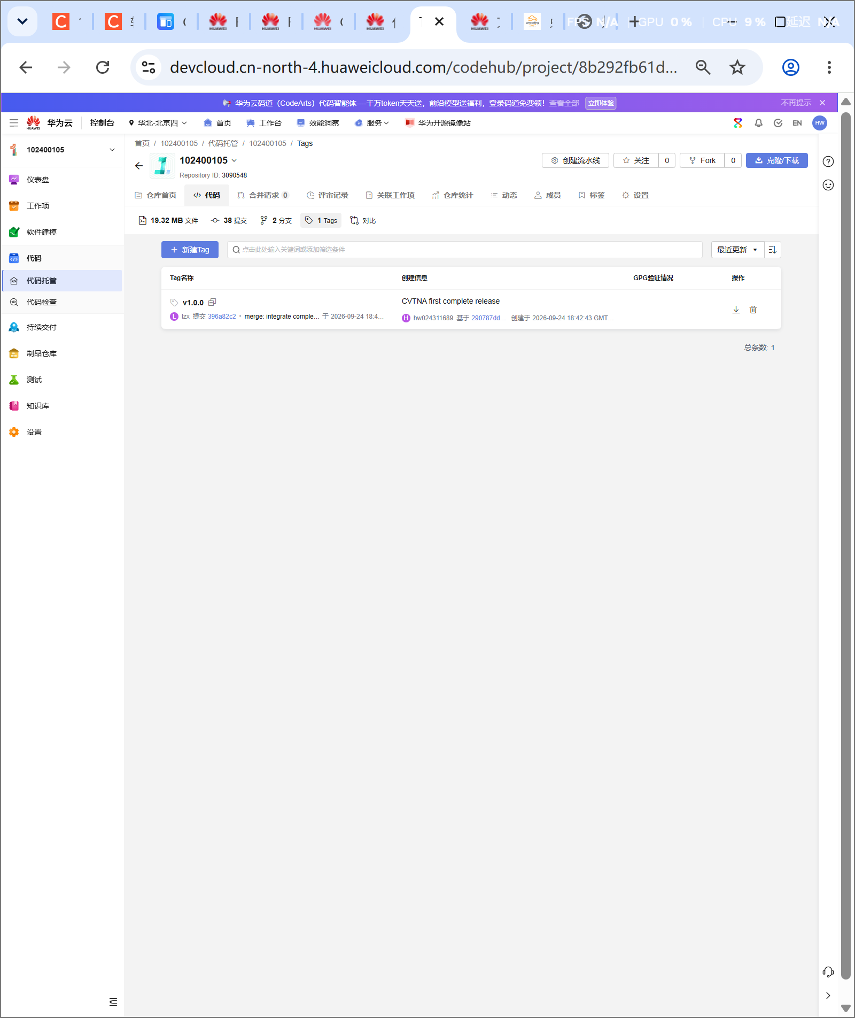This screenshot has width=855, height=1018.
Task: Open the help question mark icon
Action: click(828, 161)
